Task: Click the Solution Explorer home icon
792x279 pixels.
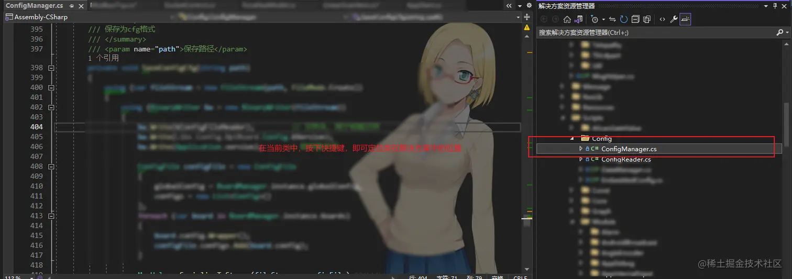Action: tap(567, 19)
